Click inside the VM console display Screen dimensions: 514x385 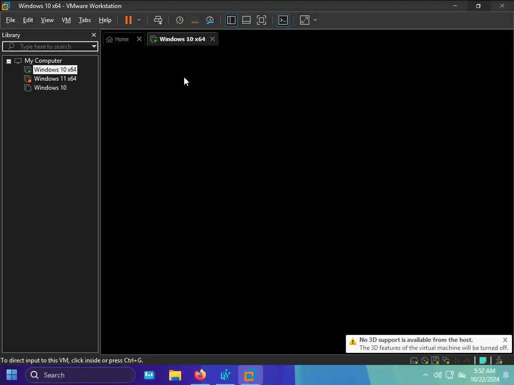click(x=307, y=200)
